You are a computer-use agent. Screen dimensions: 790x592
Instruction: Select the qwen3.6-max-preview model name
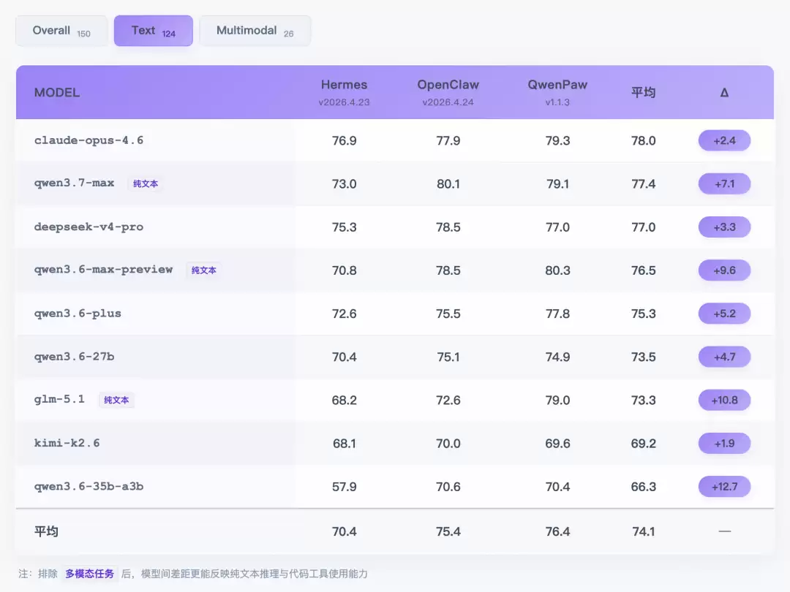pos(103,270)
